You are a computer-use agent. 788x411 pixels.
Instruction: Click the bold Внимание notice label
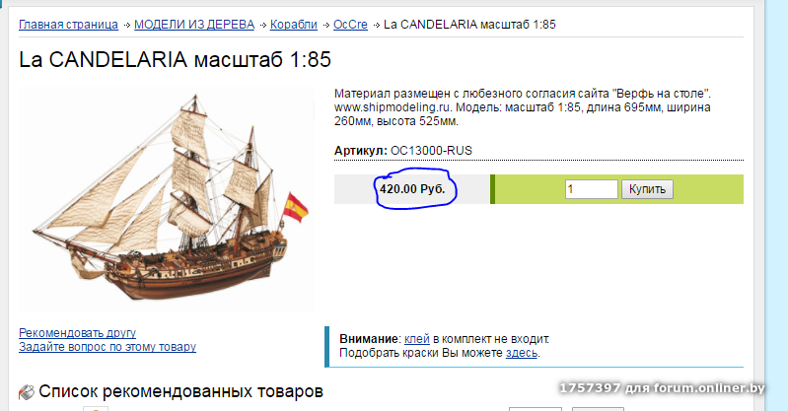(x=369, y=338)
